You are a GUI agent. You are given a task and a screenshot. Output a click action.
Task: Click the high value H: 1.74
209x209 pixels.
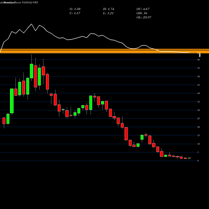pos(109,9)
